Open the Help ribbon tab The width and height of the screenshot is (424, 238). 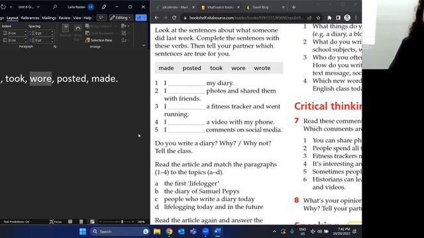87,18
